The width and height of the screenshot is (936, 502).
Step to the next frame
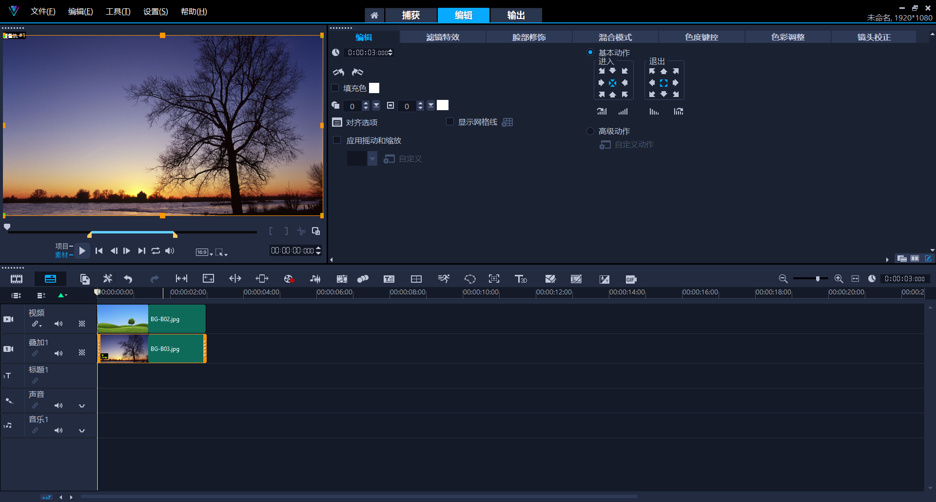click(127, 251)
